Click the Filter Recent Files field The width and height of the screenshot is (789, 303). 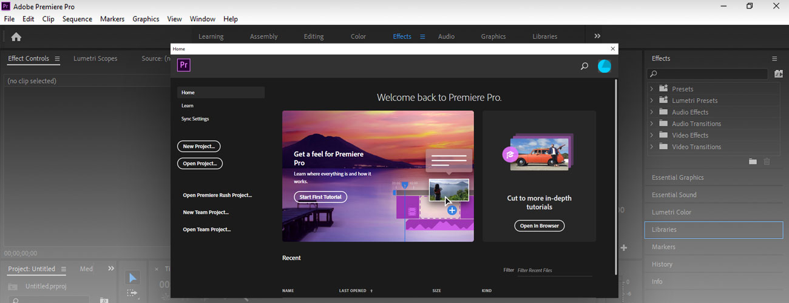(x=554, y=270)
